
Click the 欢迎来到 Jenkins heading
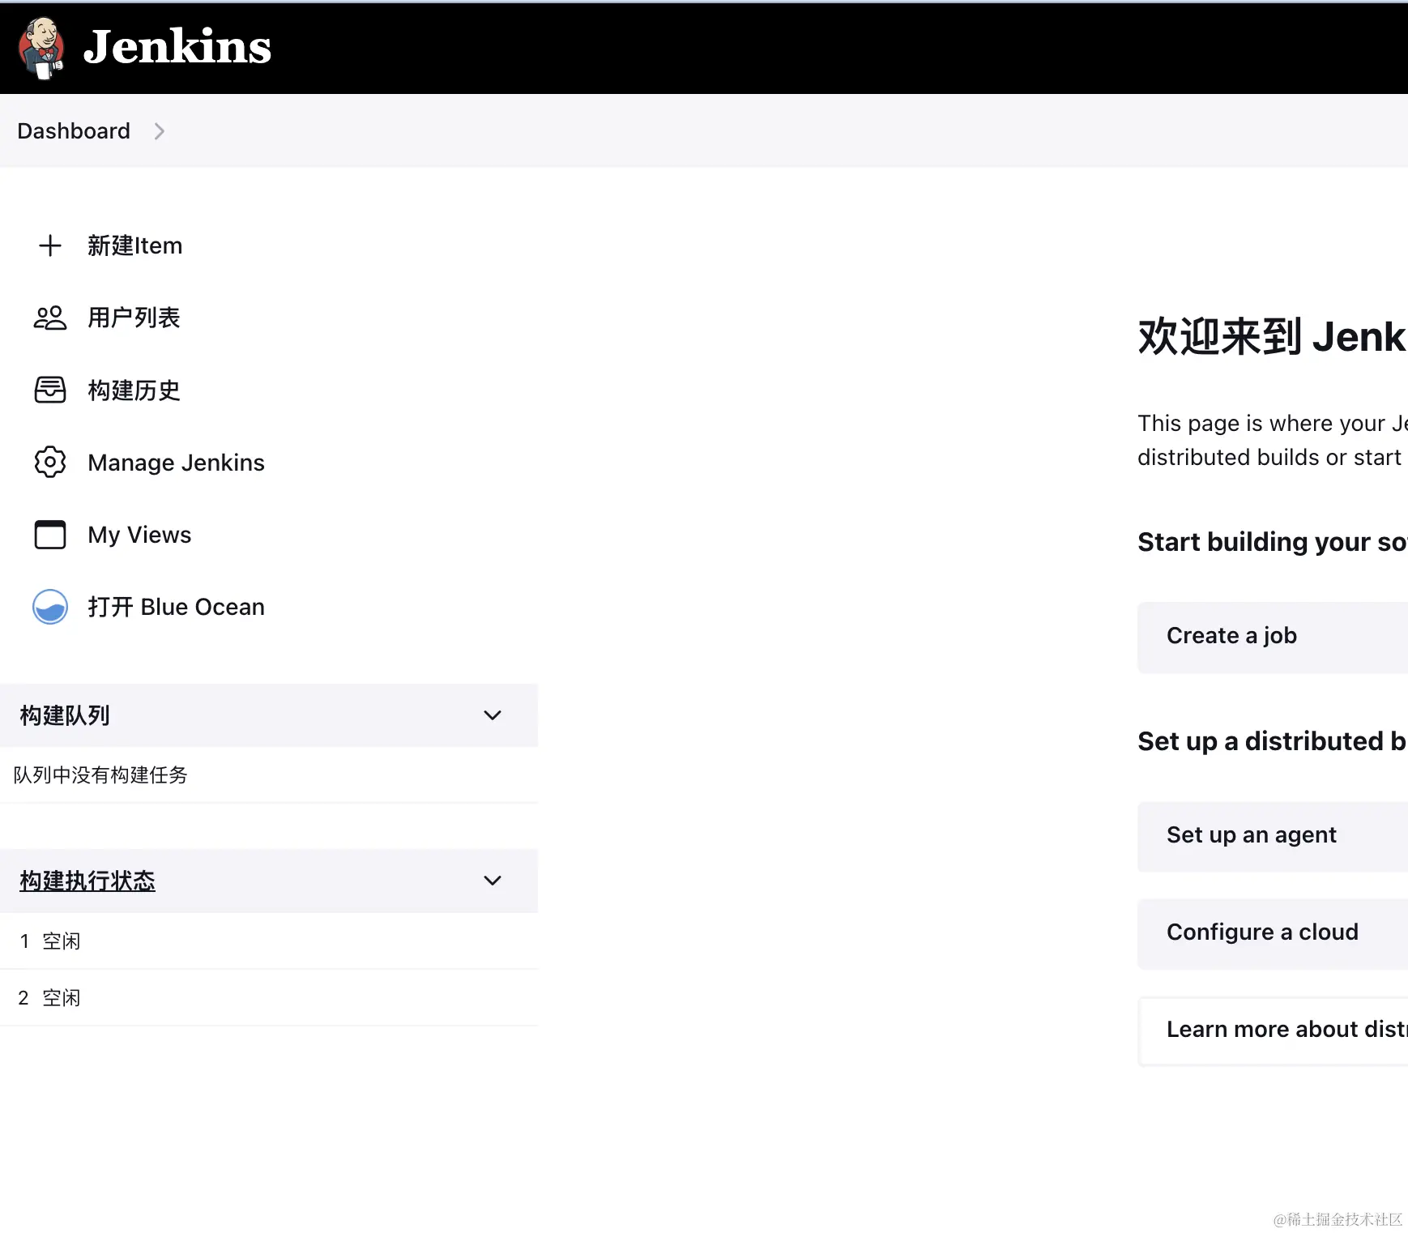click(1272, 336)
